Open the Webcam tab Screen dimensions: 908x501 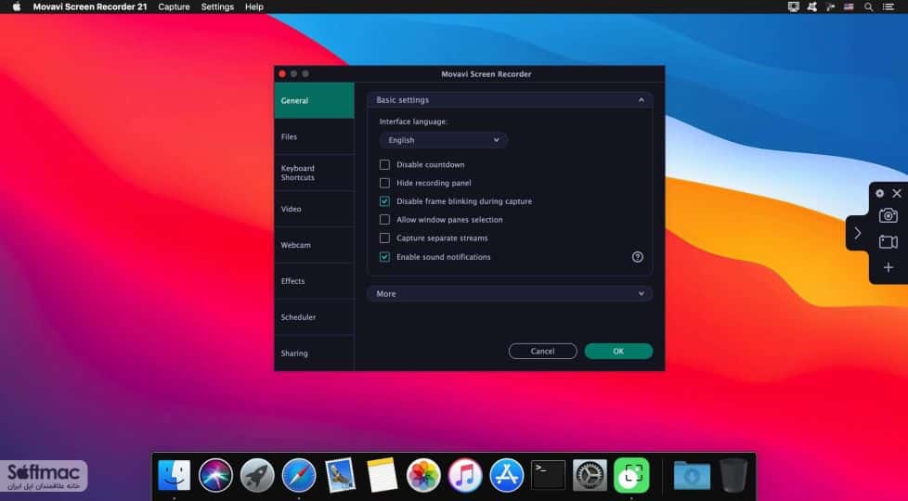[x=314, y=245]
